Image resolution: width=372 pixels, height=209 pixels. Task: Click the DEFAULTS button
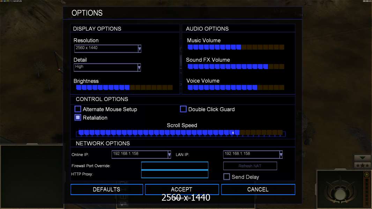click(107, 189)
